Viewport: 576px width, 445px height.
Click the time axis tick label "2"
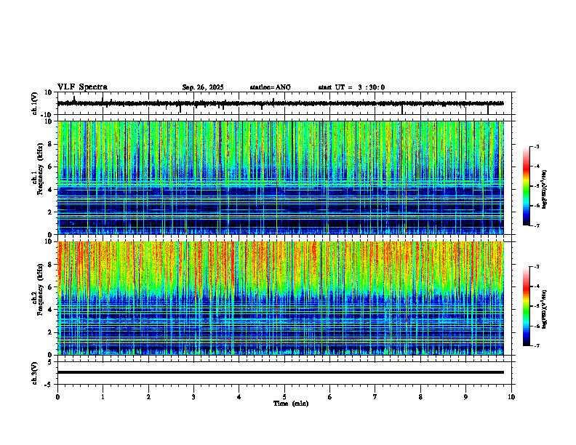[x=148, y=397]
